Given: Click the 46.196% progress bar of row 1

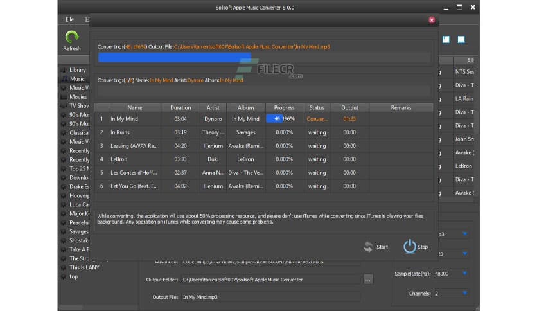Looking at the screenshot, I should (x=285, y=119).
